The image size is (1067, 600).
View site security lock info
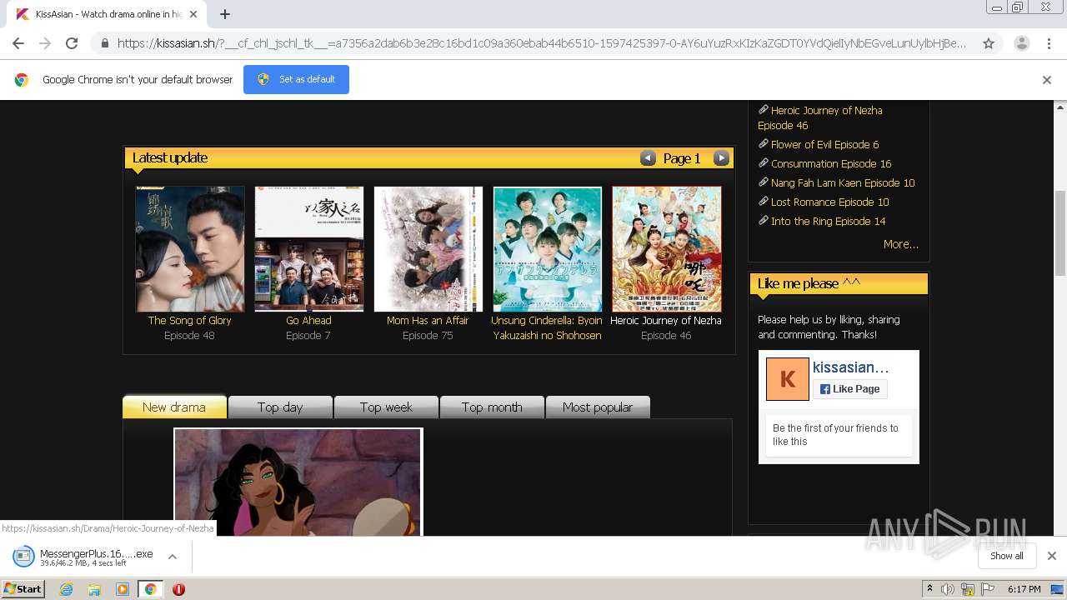coord(104,43)
